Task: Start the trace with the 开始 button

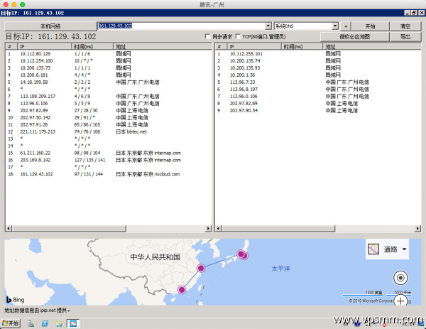Action: pos(371,26)
